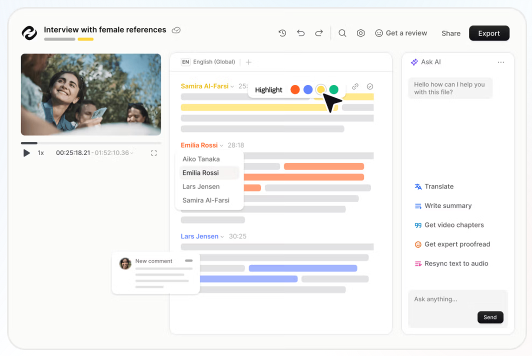Open the version history clock icon
Viewport: 532px width, 356px height.
pyautogui.click(x=282, y=33)
